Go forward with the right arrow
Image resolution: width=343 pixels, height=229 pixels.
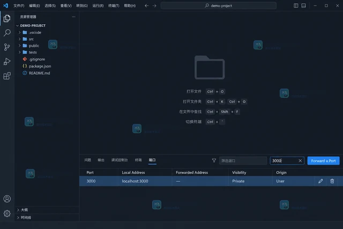[x=154, y=6]
